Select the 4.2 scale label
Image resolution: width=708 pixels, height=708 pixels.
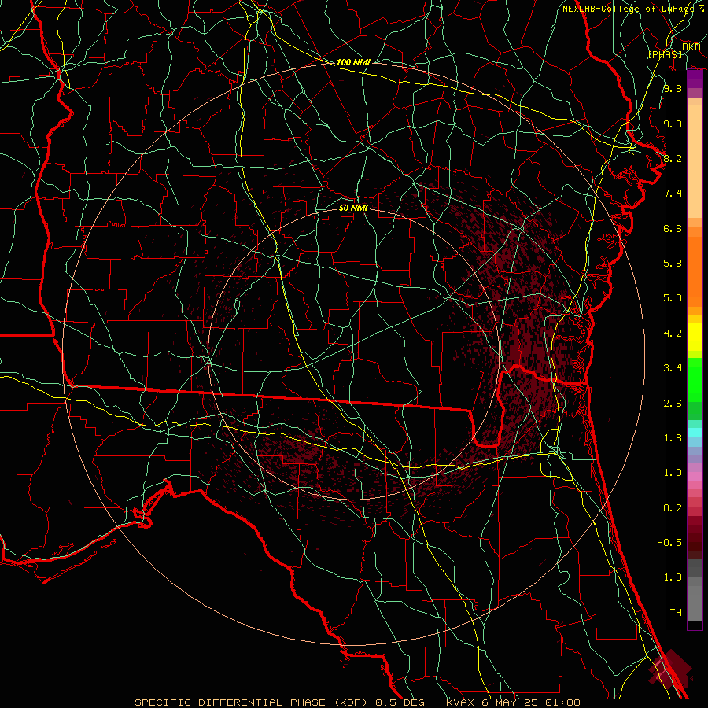pyautogui.click(x=673, y=334)
